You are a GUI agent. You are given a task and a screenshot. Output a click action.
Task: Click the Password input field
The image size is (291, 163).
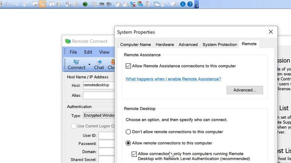tap(106, 144)
